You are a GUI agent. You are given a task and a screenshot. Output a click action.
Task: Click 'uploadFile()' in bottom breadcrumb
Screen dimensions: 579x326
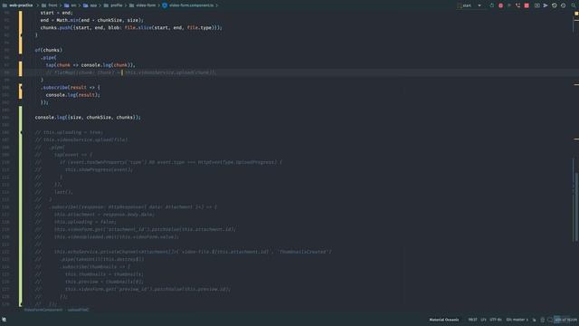(78, 310)
